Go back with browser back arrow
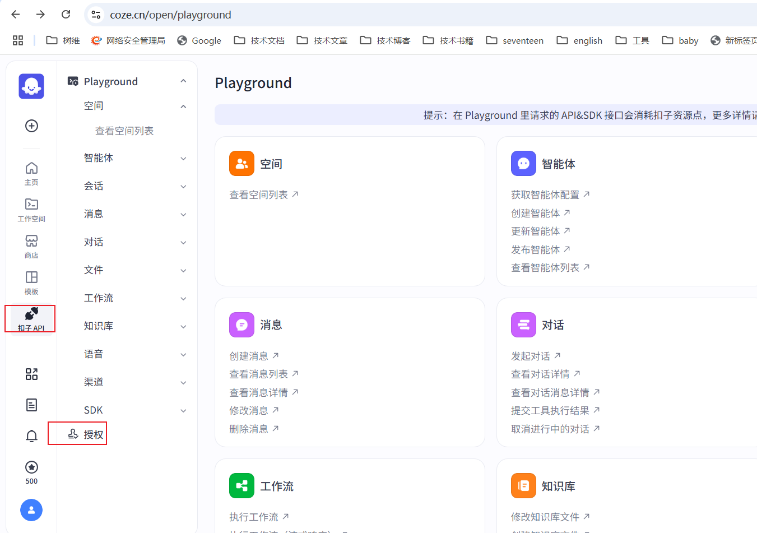Image resolution: width=757 pixels, height=533 pixels. click(16, 15)
